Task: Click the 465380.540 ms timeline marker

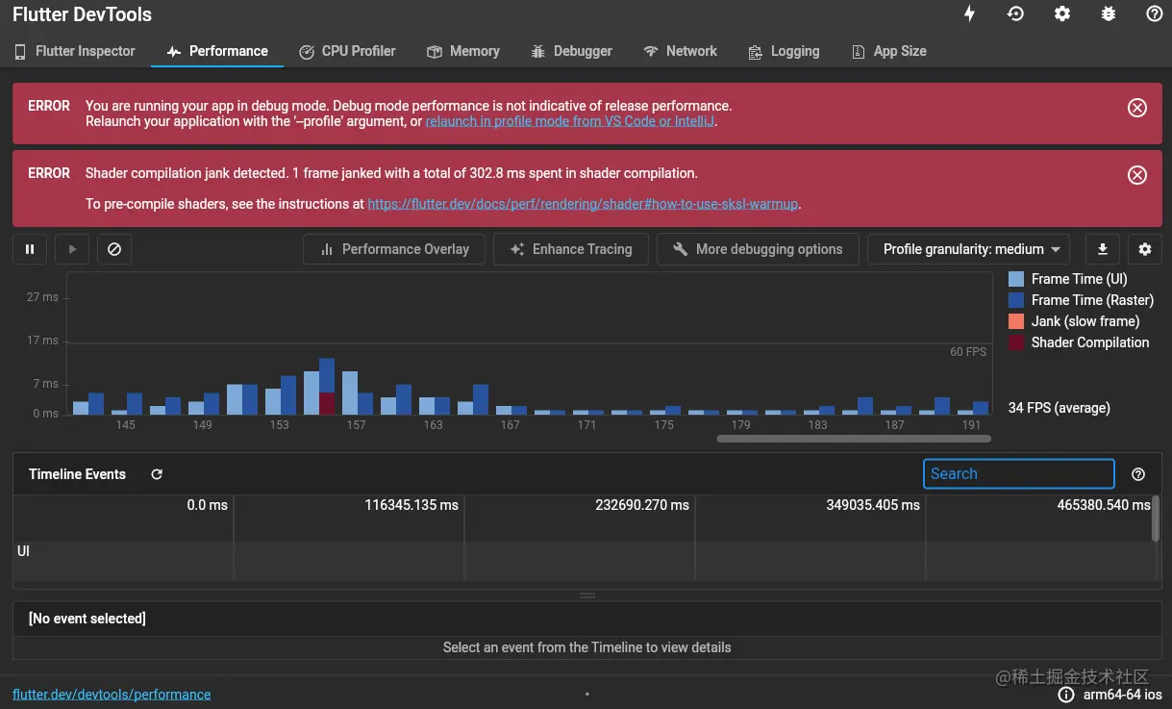Action: tap(1104, 504)
